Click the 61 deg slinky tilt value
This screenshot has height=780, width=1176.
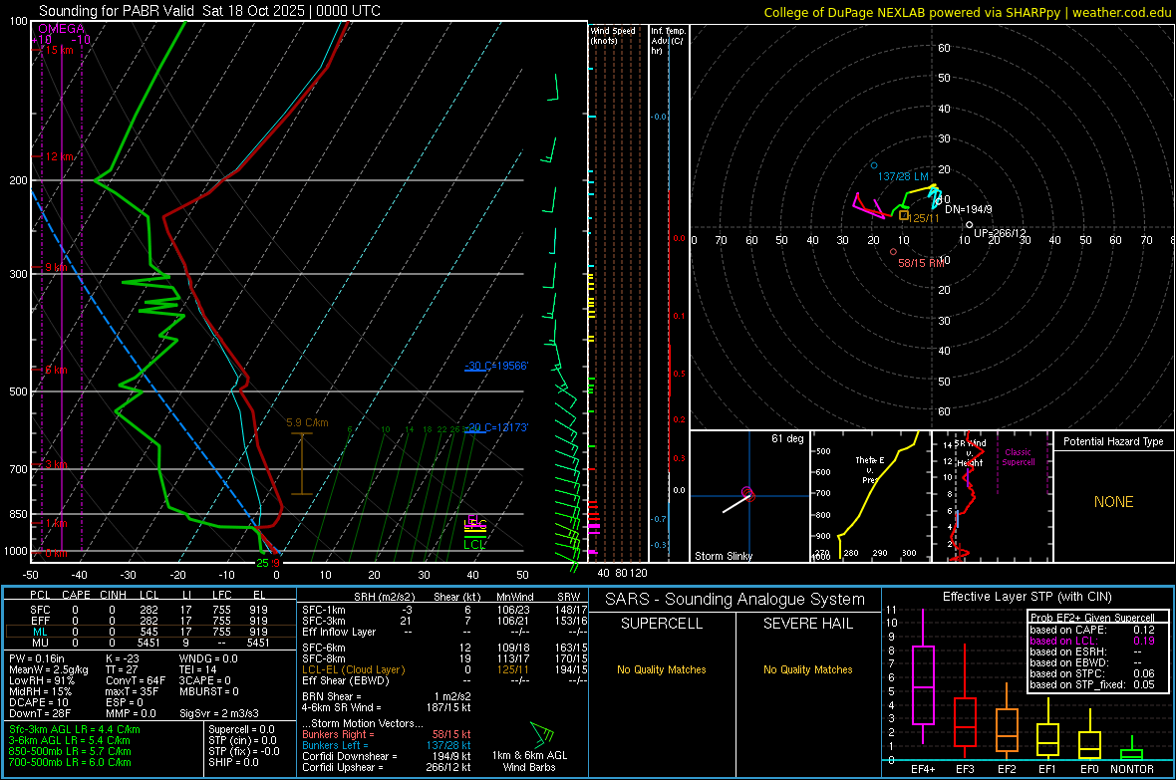coord(786,438)
